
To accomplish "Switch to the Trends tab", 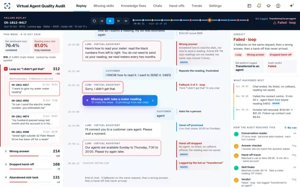I will click(197, 6).
